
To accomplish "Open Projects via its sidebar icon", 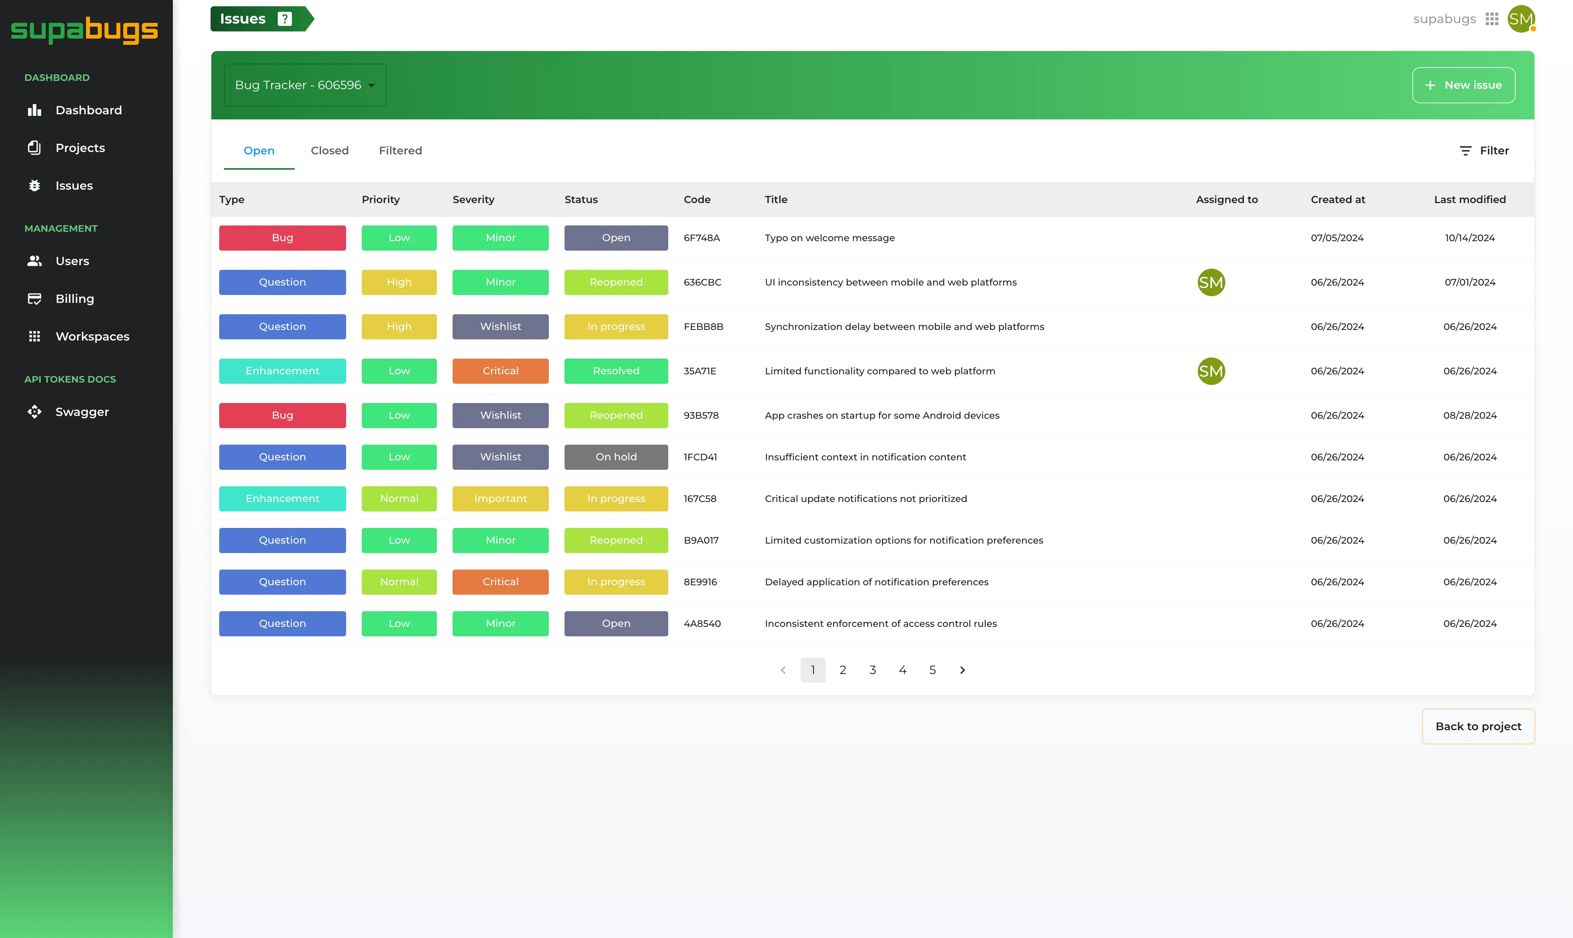I will (x=34, y=148).
